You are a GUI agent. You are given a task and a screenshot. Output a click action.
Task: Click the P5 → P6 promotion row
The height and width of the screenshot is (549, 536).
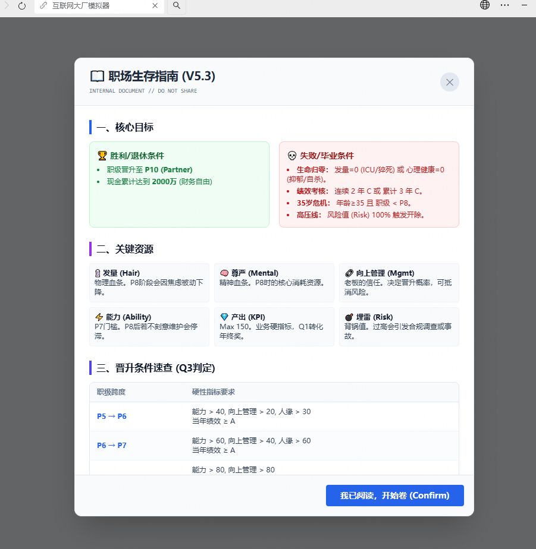click(274, 417)
